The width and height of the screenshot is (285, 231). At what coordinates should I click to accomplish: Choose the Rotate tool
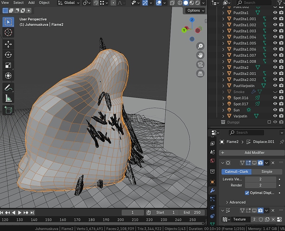[x=8, y=55]
